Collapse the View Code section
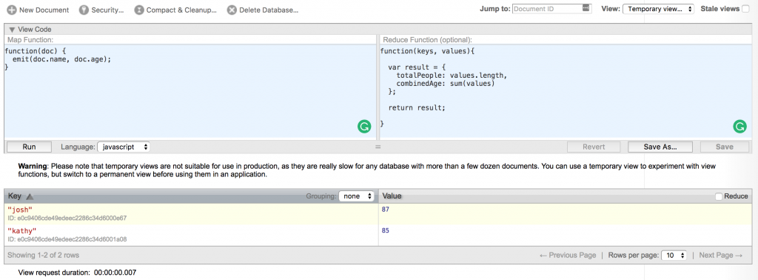Screen dimensions: 758x280 tap(12, 30)
